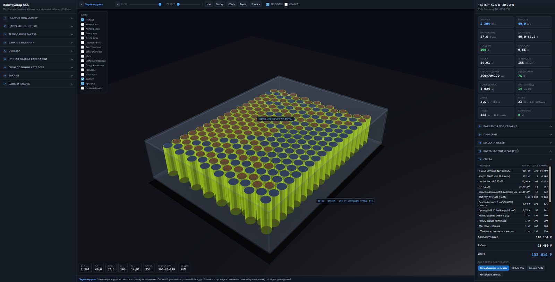The image size is (555, 282).
Task: Export BOM в CSV
Action: coord(518,268)
